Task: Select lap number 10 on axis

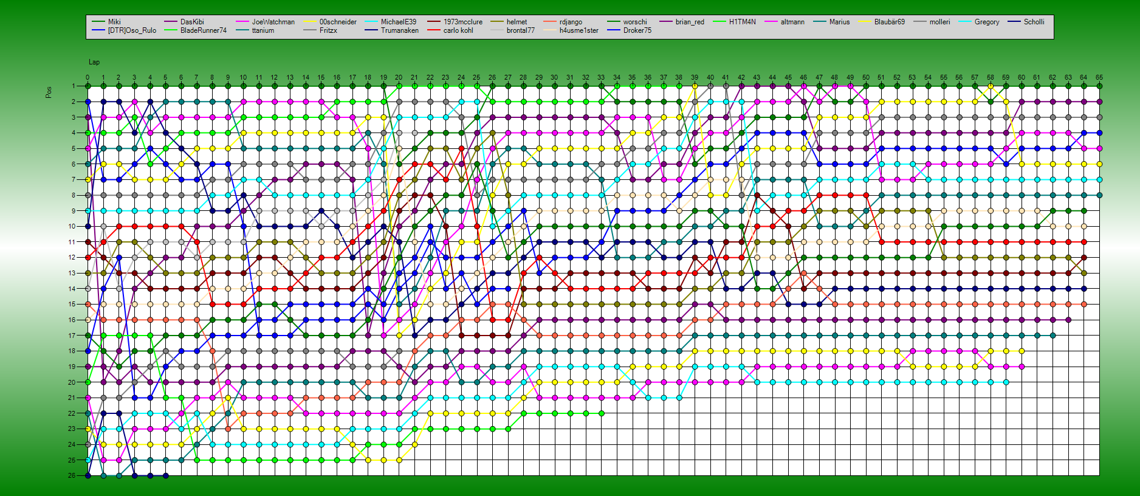Action: [243, 78]
